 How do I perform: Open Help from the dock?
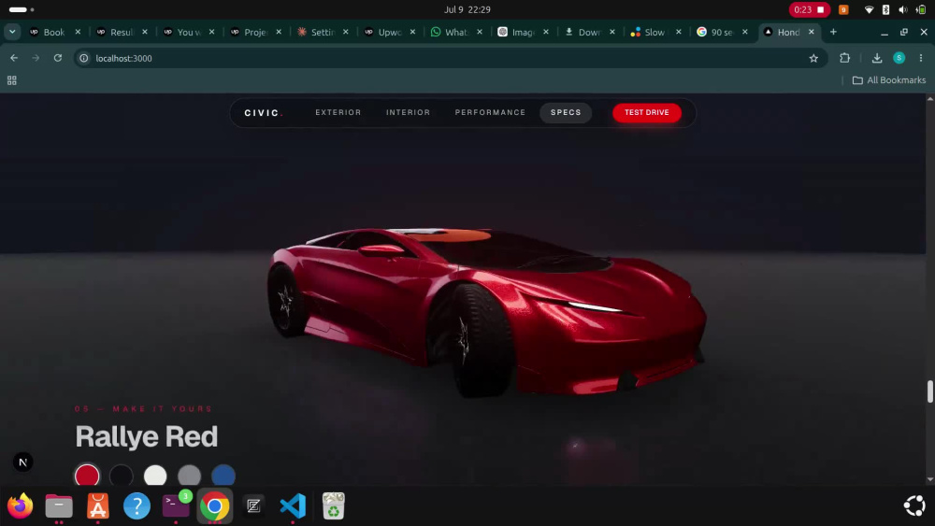tap(137, 505)
